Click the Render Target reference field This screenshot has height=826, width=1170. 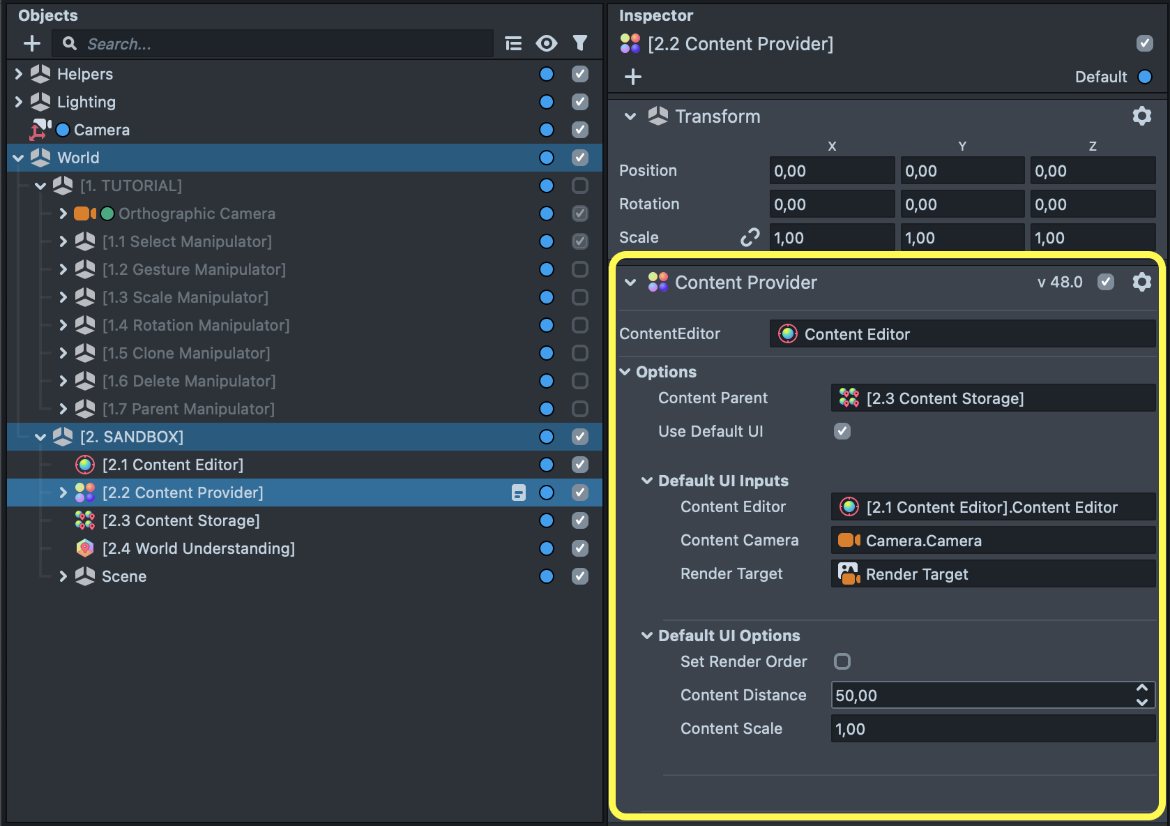pyautogui.click(x=992, y=574)
